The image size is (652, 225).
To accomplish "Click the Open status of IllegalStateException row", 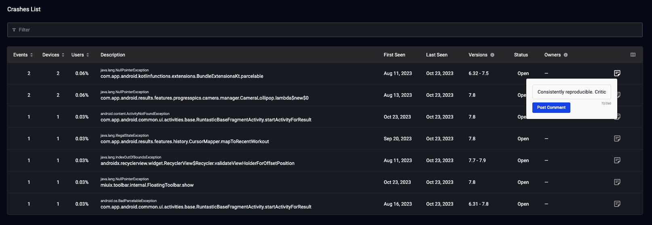I will click(x=523, y=139).
